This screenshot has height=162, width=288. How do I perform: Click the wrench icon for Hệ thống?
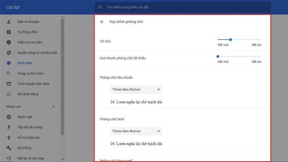pos(9,148)
